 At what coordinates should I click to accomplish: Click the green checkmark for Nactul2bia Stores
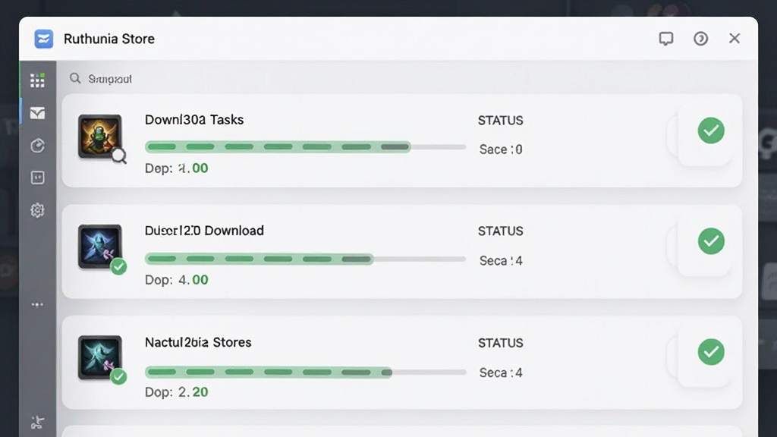(x=711, y=352)
